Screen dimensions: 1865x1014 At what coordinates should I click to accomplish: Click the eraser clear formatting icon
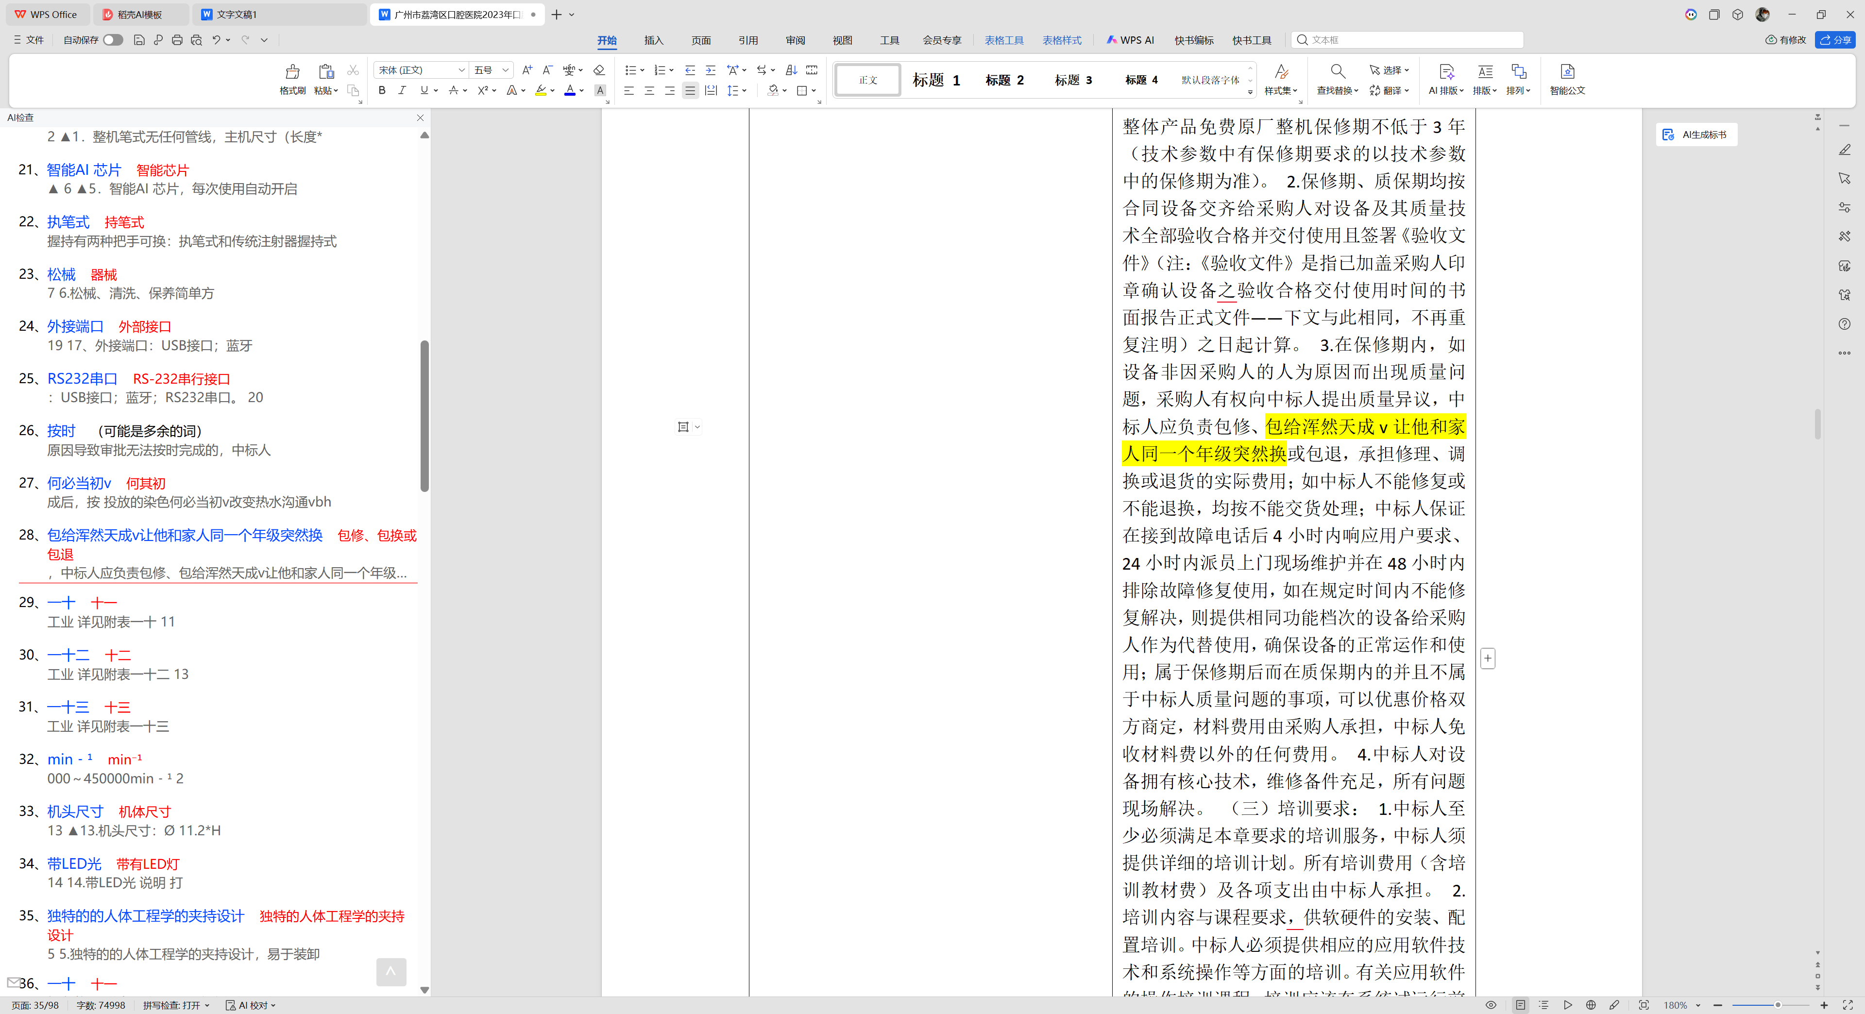point(599,70)
